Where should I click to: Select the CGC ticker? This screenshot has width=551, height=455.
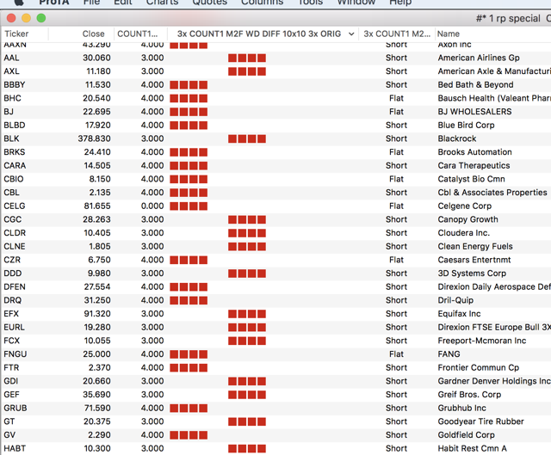point(12,219)
